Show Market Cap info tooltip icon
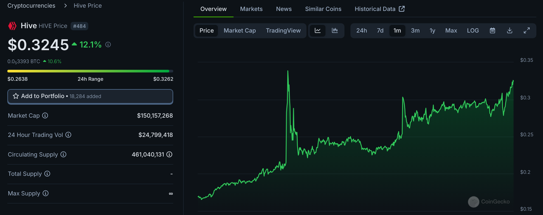543x215 pixels. (x=45, y=116)
